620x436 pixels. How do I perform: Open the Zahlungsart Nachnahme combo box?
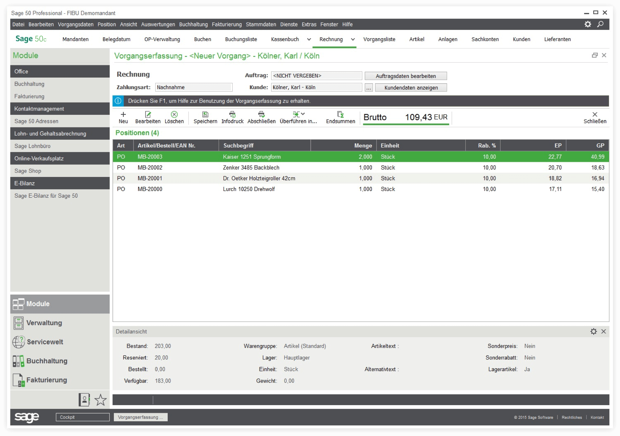(x=194, y=87)
